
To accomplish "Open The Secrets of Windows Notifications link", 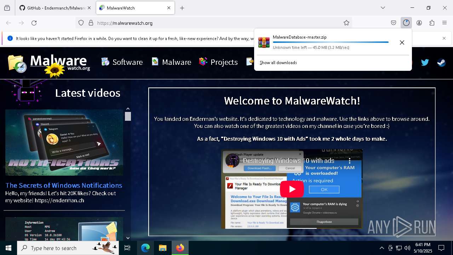I will (64, 185).
